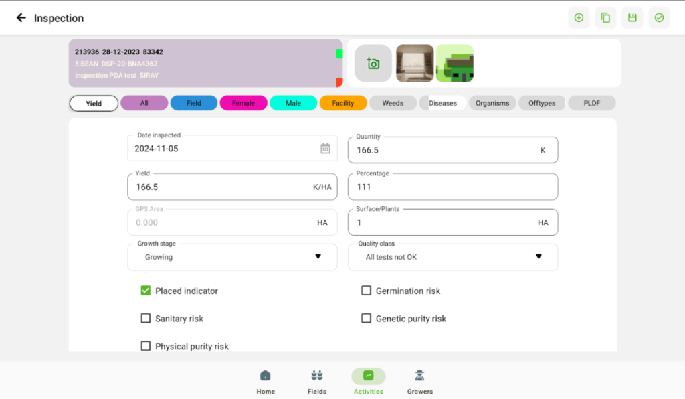Open calendar icon in Date inspected
Viewport: 685px width, 399px height.
(x=326, y=149)
